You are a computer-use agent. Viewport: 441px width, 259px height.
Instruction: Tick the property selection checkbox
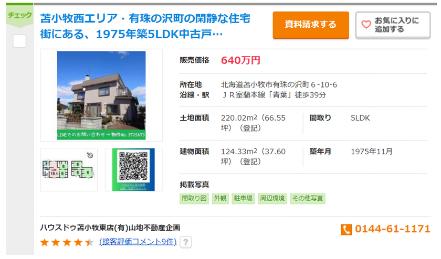point(19,41)
